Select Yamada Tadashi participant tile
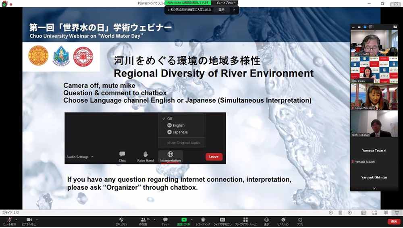Viewport: 403px width, 228px height. tap(374, 151)
